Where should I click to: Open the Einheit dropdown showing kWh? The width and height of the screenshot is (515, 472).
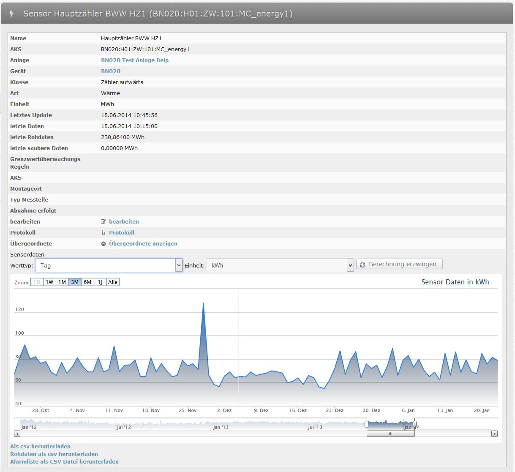[x=280, y=265]
